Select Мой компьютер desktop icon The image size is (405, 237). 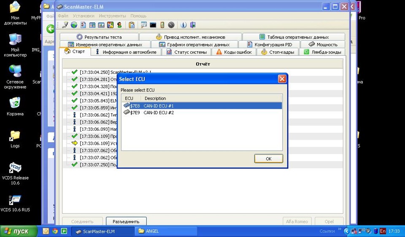coord(15,45)
